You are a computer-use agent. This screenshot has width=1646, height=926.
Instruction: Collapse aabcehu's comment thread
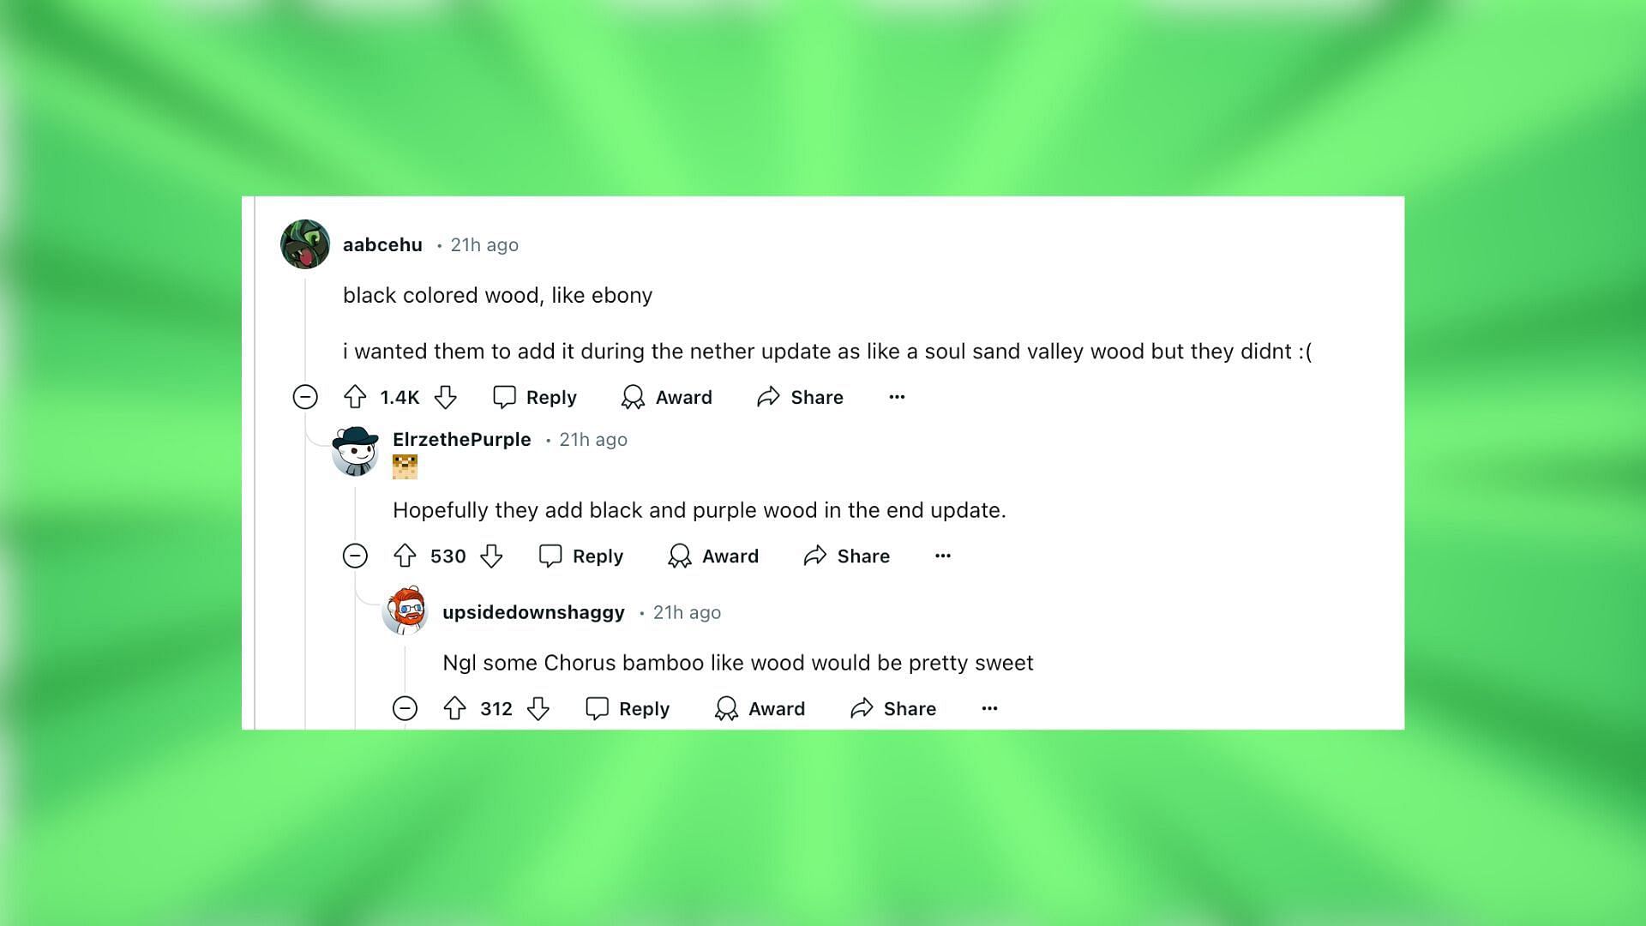pos(304,397)
